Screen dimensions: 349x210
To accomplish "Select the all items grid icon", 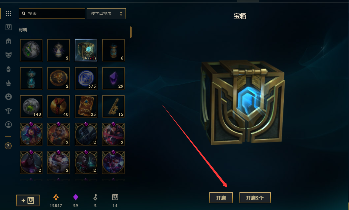I will pyautogui.click(x=9, y=14).
